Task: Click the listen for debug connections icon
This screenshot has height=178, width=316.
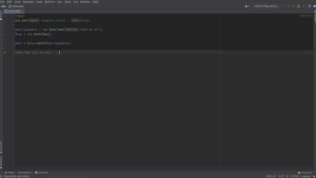Action: (x=298, y=6)
